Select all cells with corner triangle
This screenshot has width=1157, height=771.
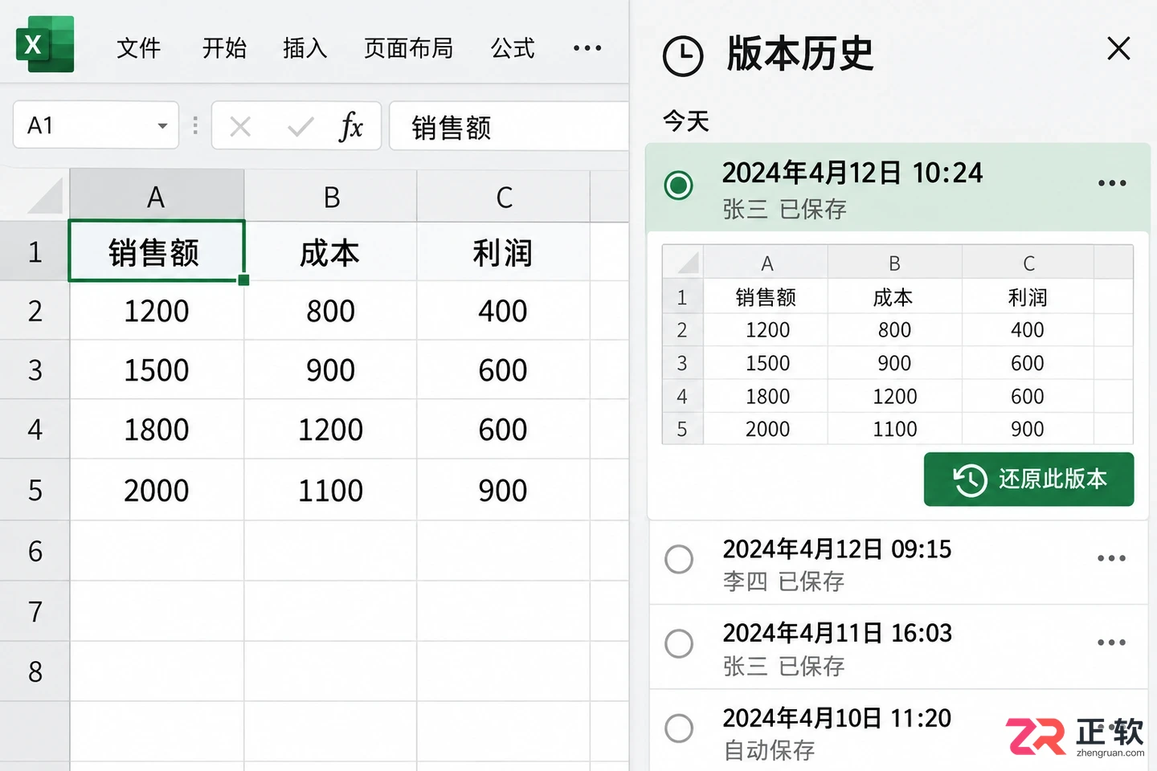coord(45,196)
